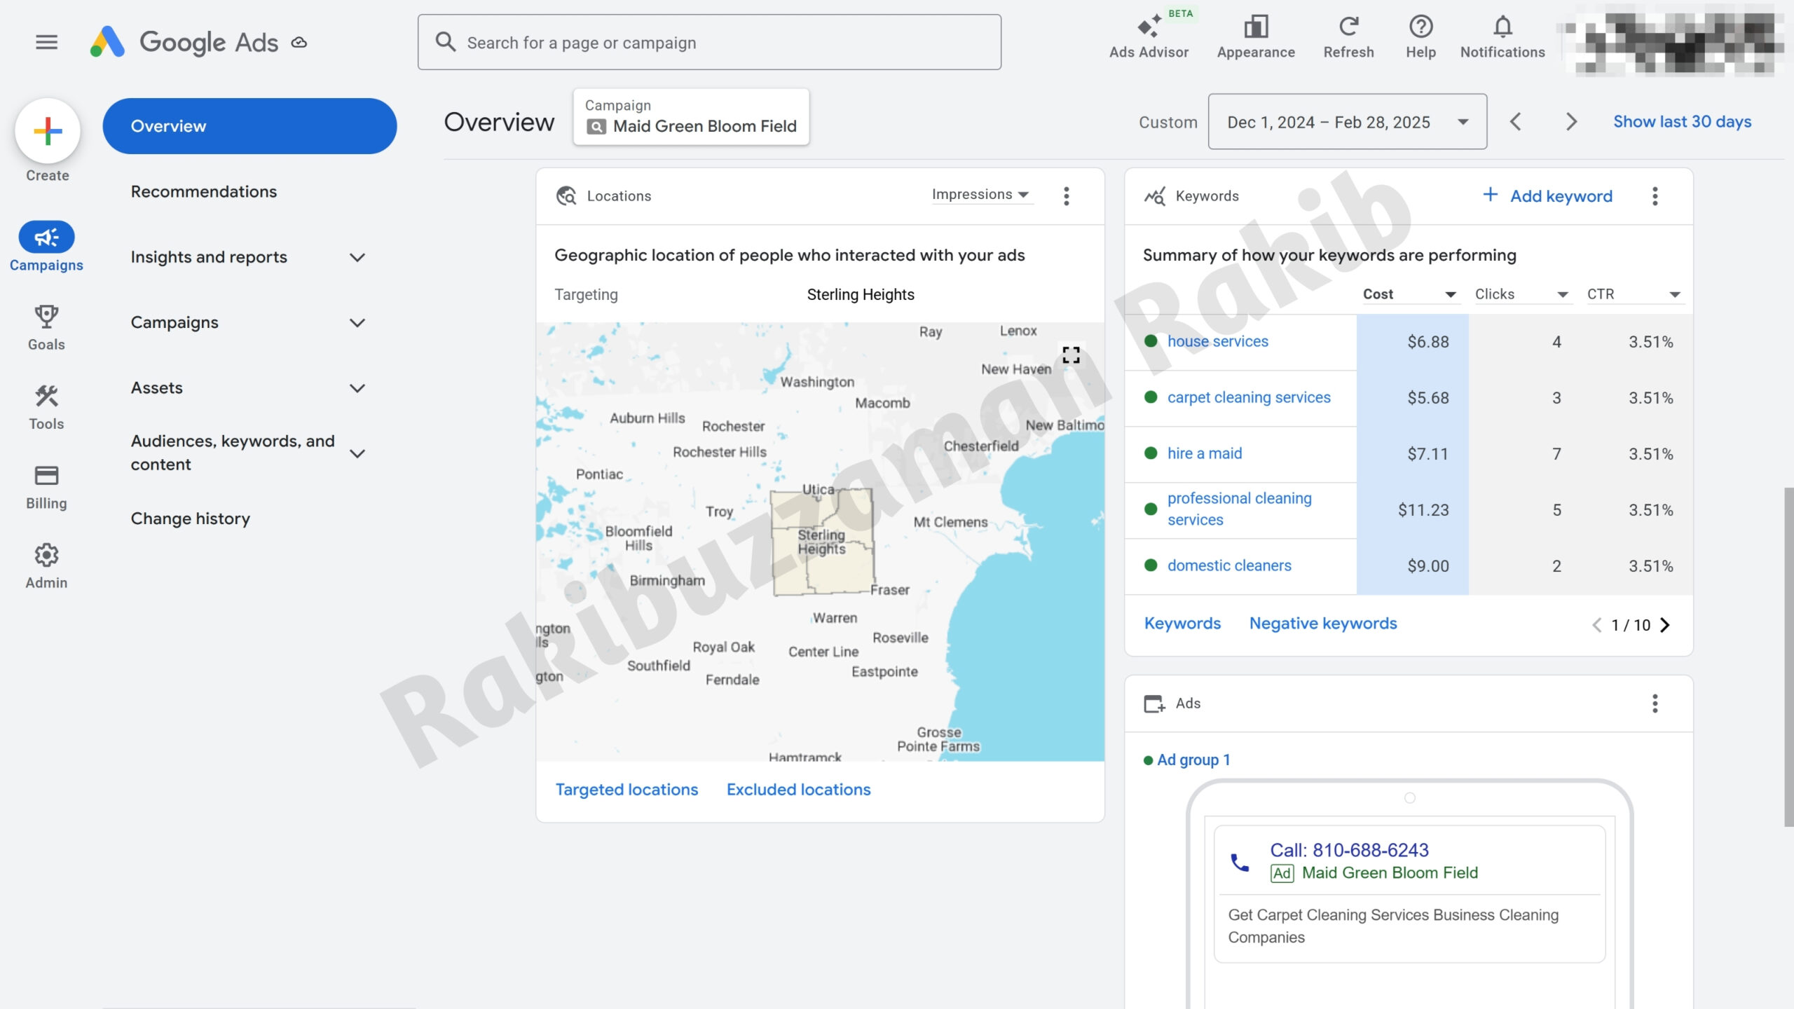Expand Insights and reports section

357,257
